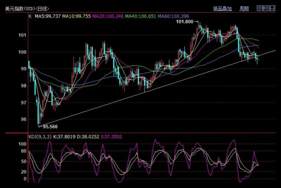This screenshot has height=188, width=281.
Task: Click the right arrow navigation icon
Action: point(266,8)
